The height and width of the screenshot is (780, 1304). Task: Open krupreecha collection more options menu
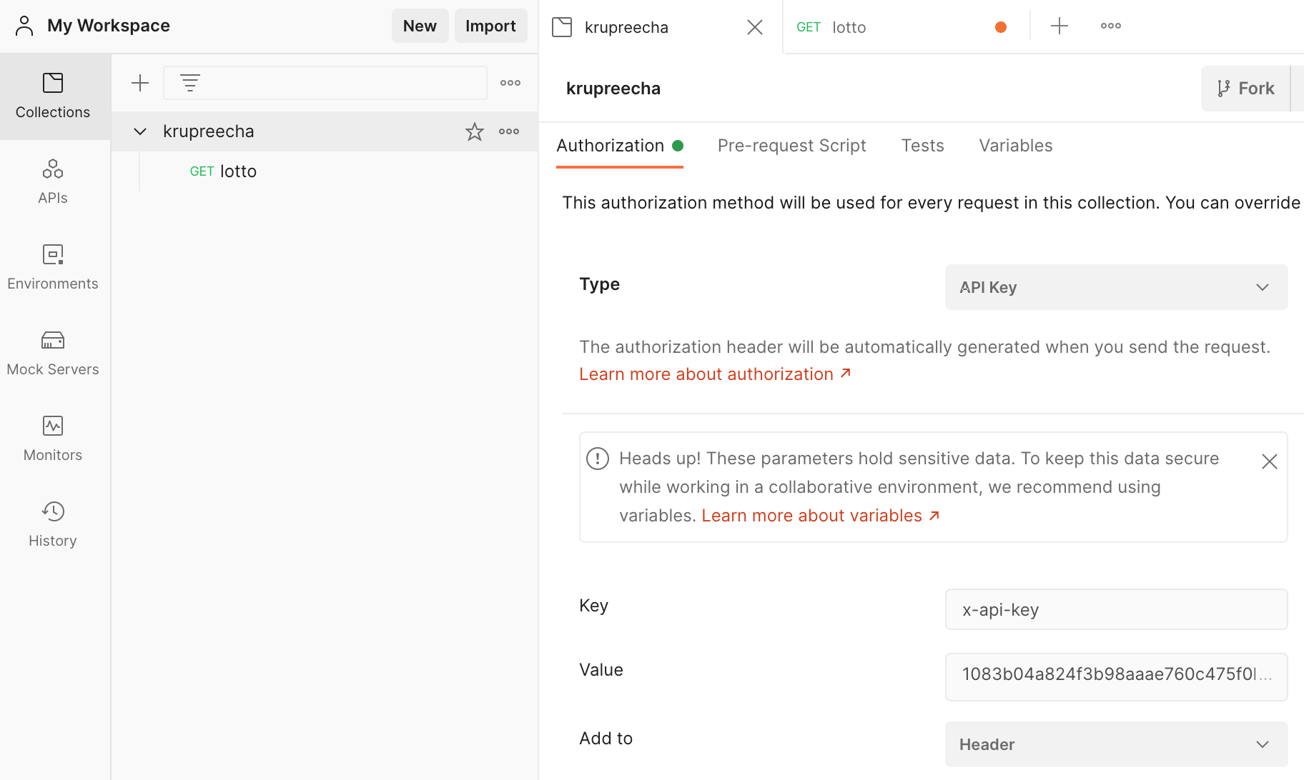[509, 131]
